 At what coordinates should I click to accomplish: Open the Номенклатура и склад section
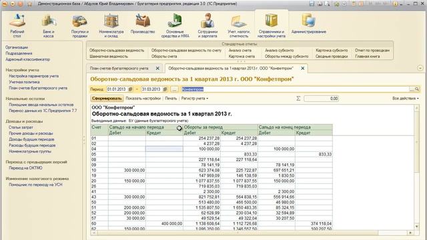click(x=111, y=26)
